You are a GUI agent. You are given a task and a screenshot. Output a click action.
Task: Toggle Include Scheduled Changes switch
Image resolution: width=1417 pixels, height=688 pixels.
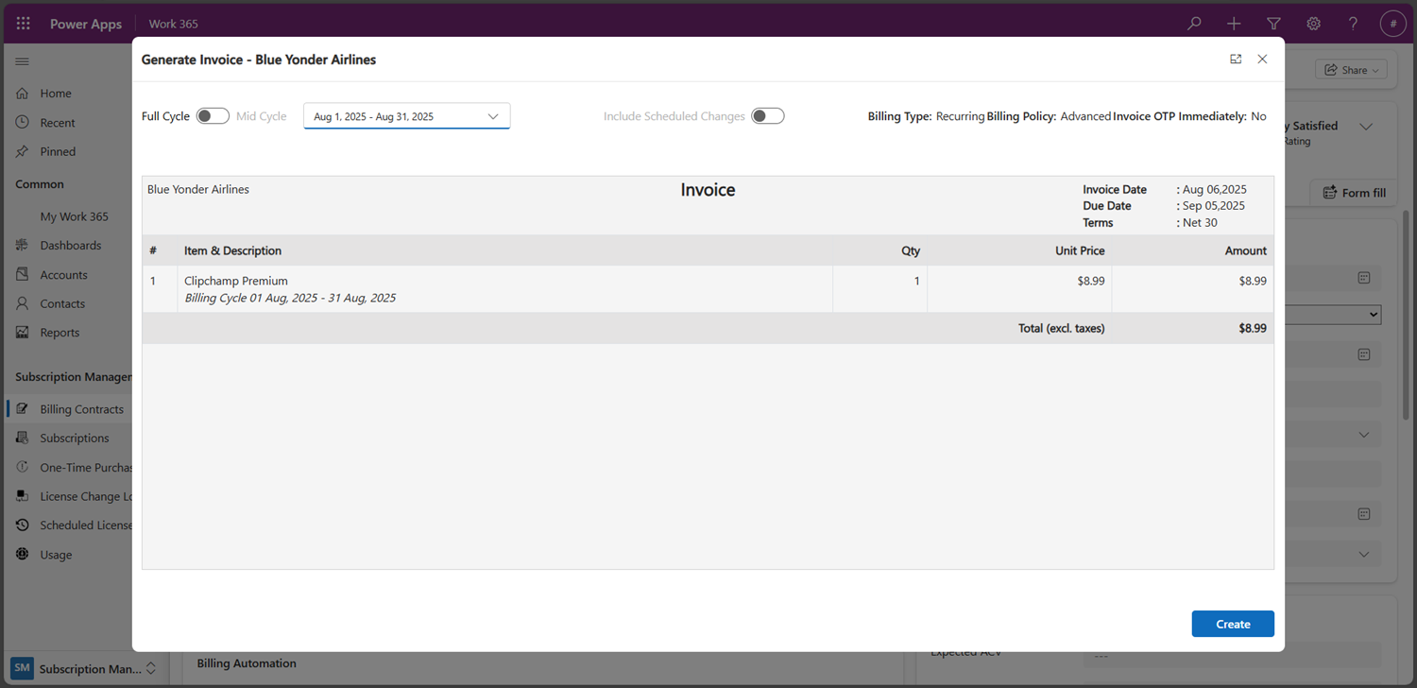coord(768,116)
